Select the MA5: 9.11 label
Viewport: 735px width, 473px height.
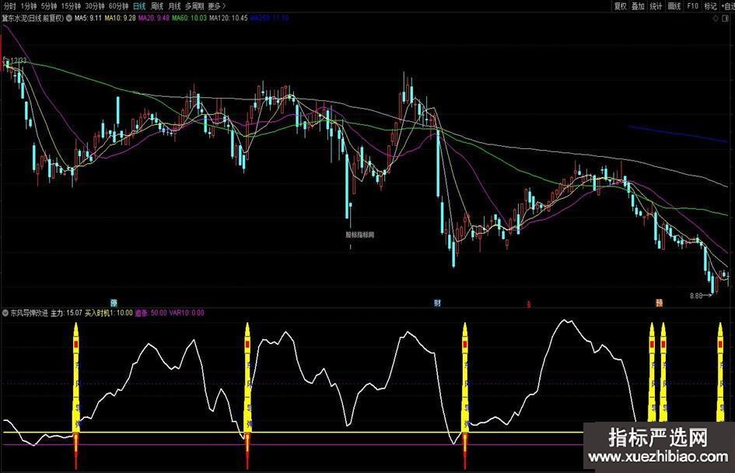(x=88, y=19)
